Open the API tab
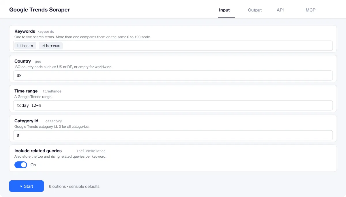The width and height of the screenshot is (346, 197). tap(280, 10)
